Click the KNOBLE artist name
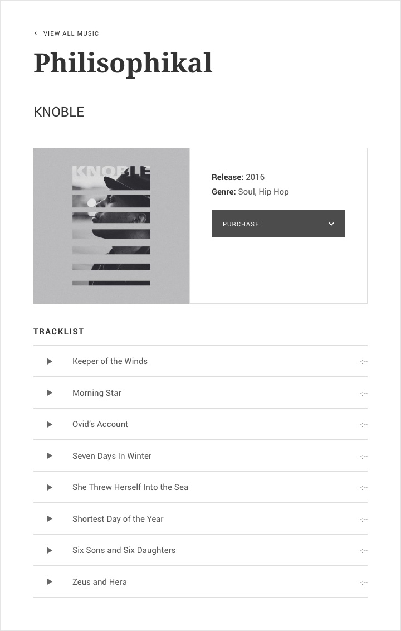Image resolution: width=401 pixels, height=631 pixels. (x=58, y=112)
